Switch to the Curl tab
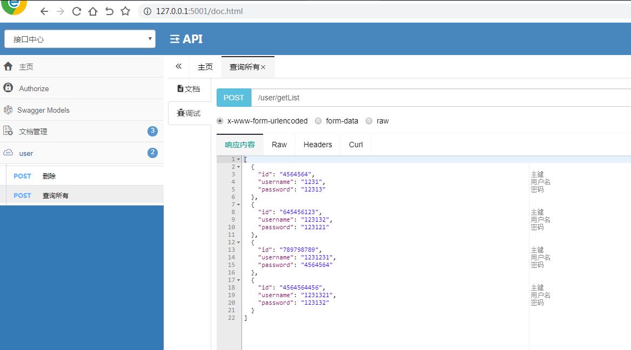 355,144
